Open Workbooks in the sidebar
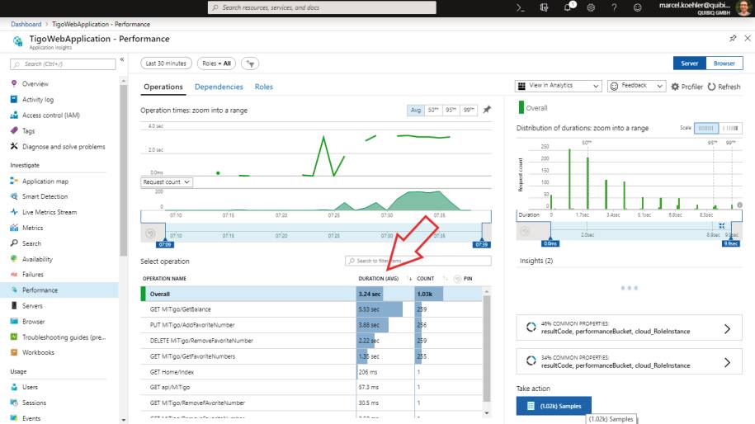This screenshot has width=755, height=424. (x=38, y=352)
